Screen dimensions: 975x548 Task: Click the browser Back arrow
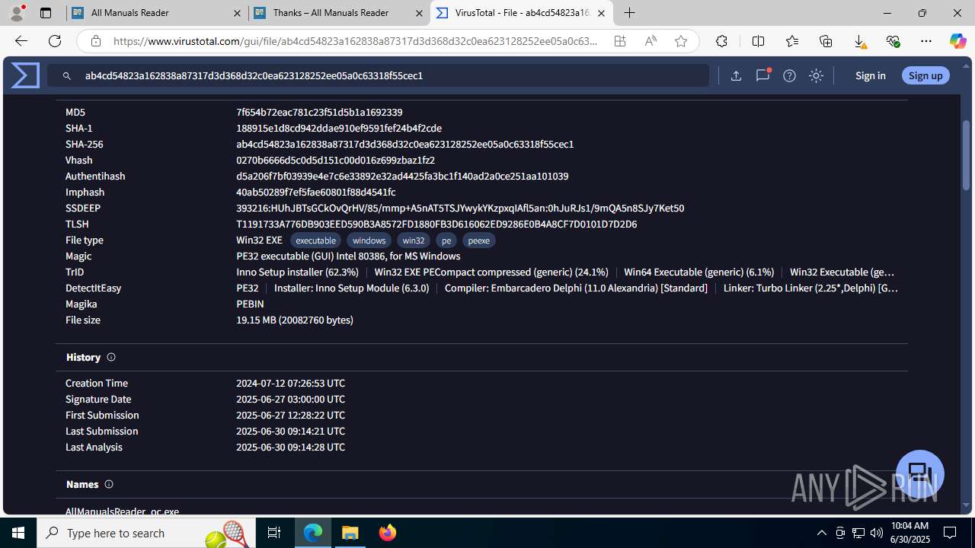[21, 41]
